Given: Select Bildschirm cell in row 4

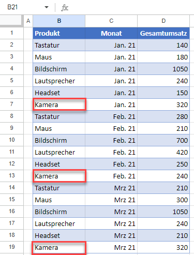Looking at the screenshot, I should tap(59, 69).
